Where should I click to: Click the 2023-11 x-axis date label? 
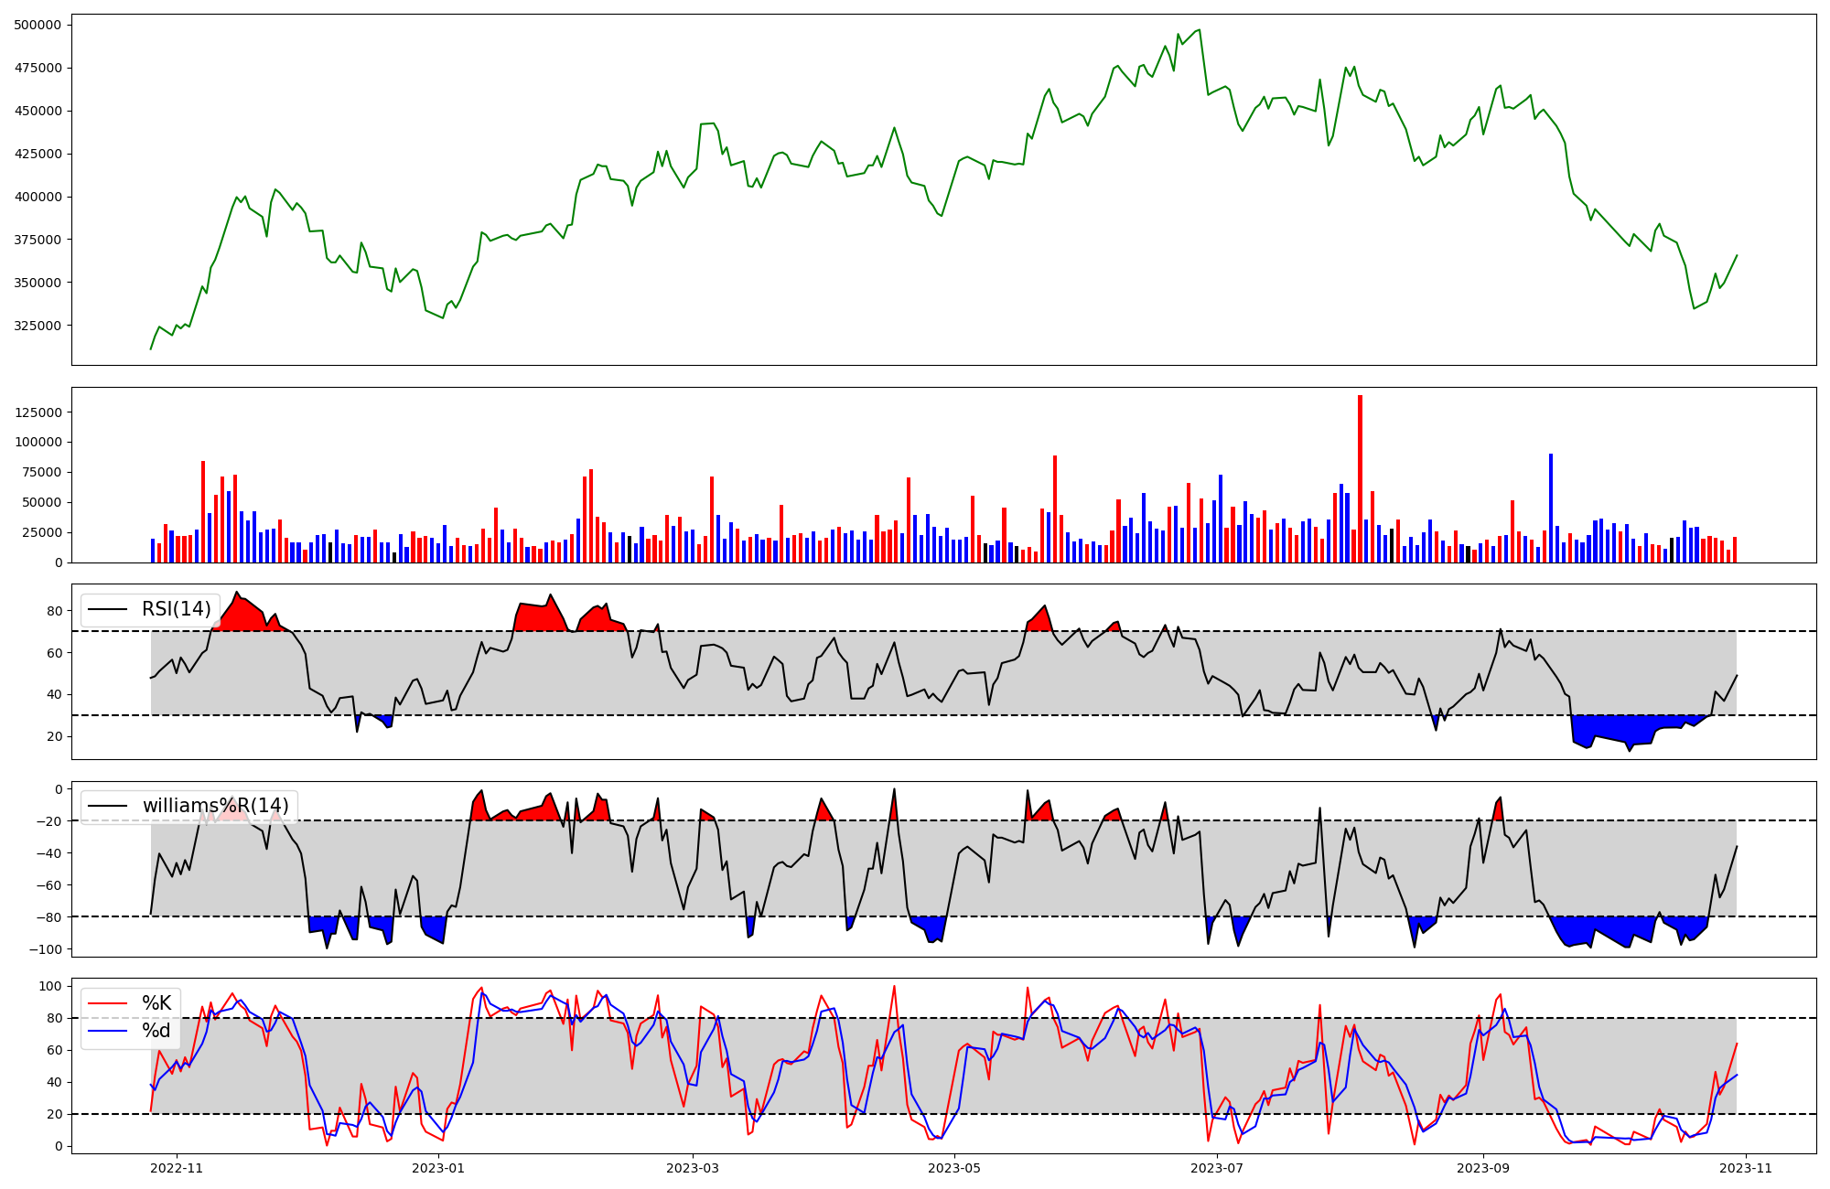click(x=1746, y=1168)
